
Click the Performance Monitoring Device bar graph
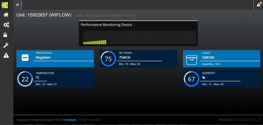point(139,37)
